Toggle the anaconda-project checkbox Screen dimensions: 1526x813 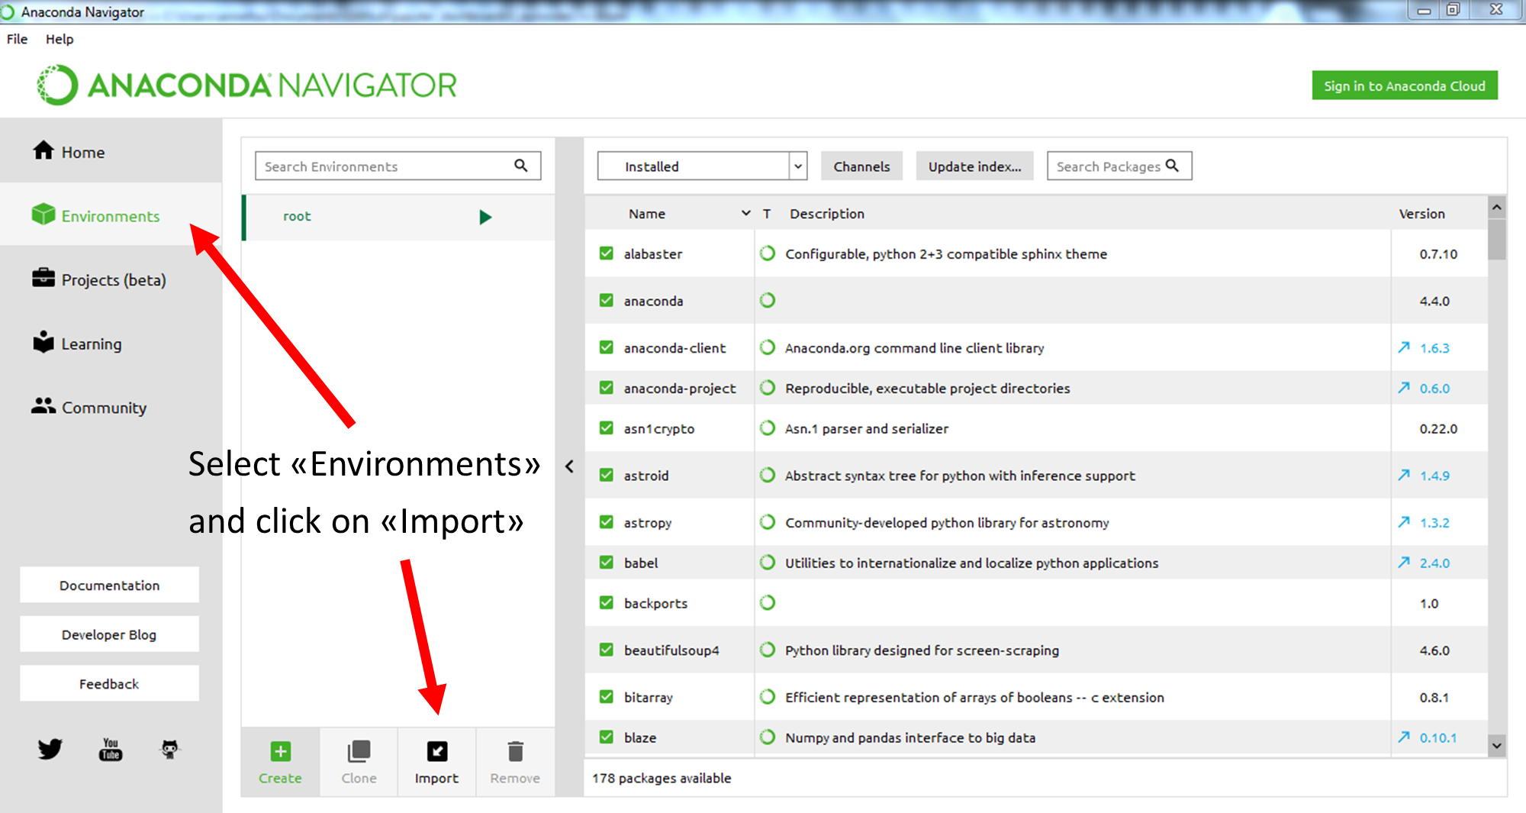click(607, 388)
